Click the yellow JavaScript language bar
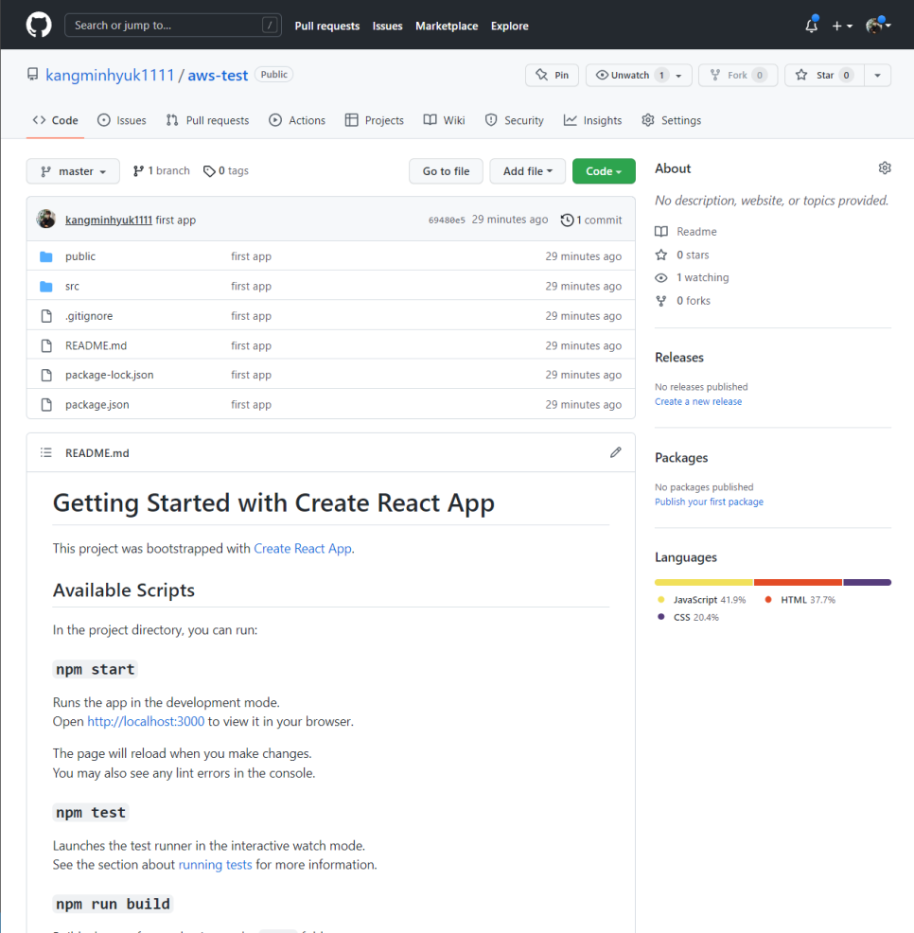Image resolution: width=914 pixels, height=933 pixels. 704,583
